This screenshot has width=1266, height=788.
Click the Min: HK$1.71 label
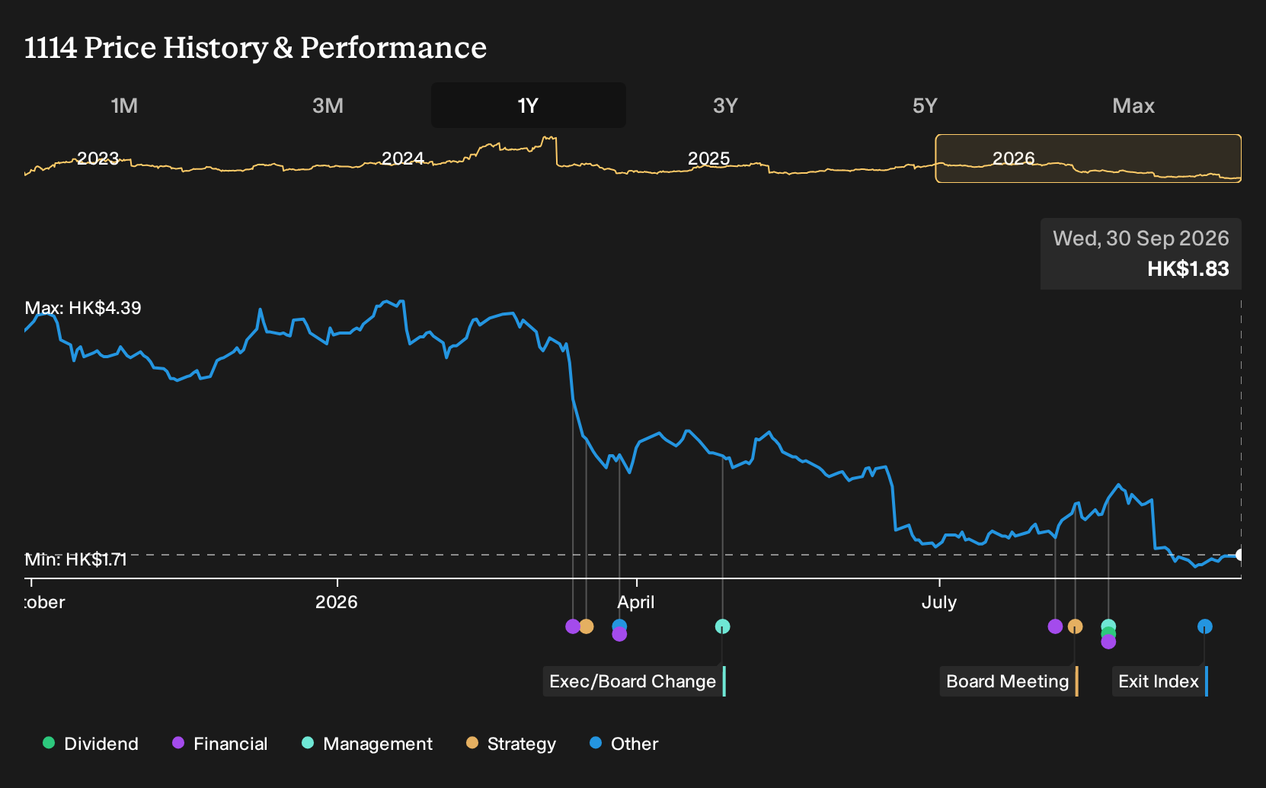(x=75, y=559)
